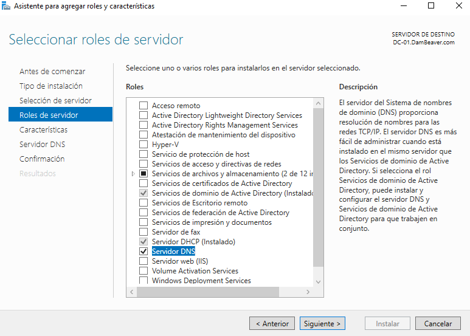Check Servicios de acceso y directivas de redes checkbox
The image size is (470, 336).
pyautogui.click(x=143, y=164)
